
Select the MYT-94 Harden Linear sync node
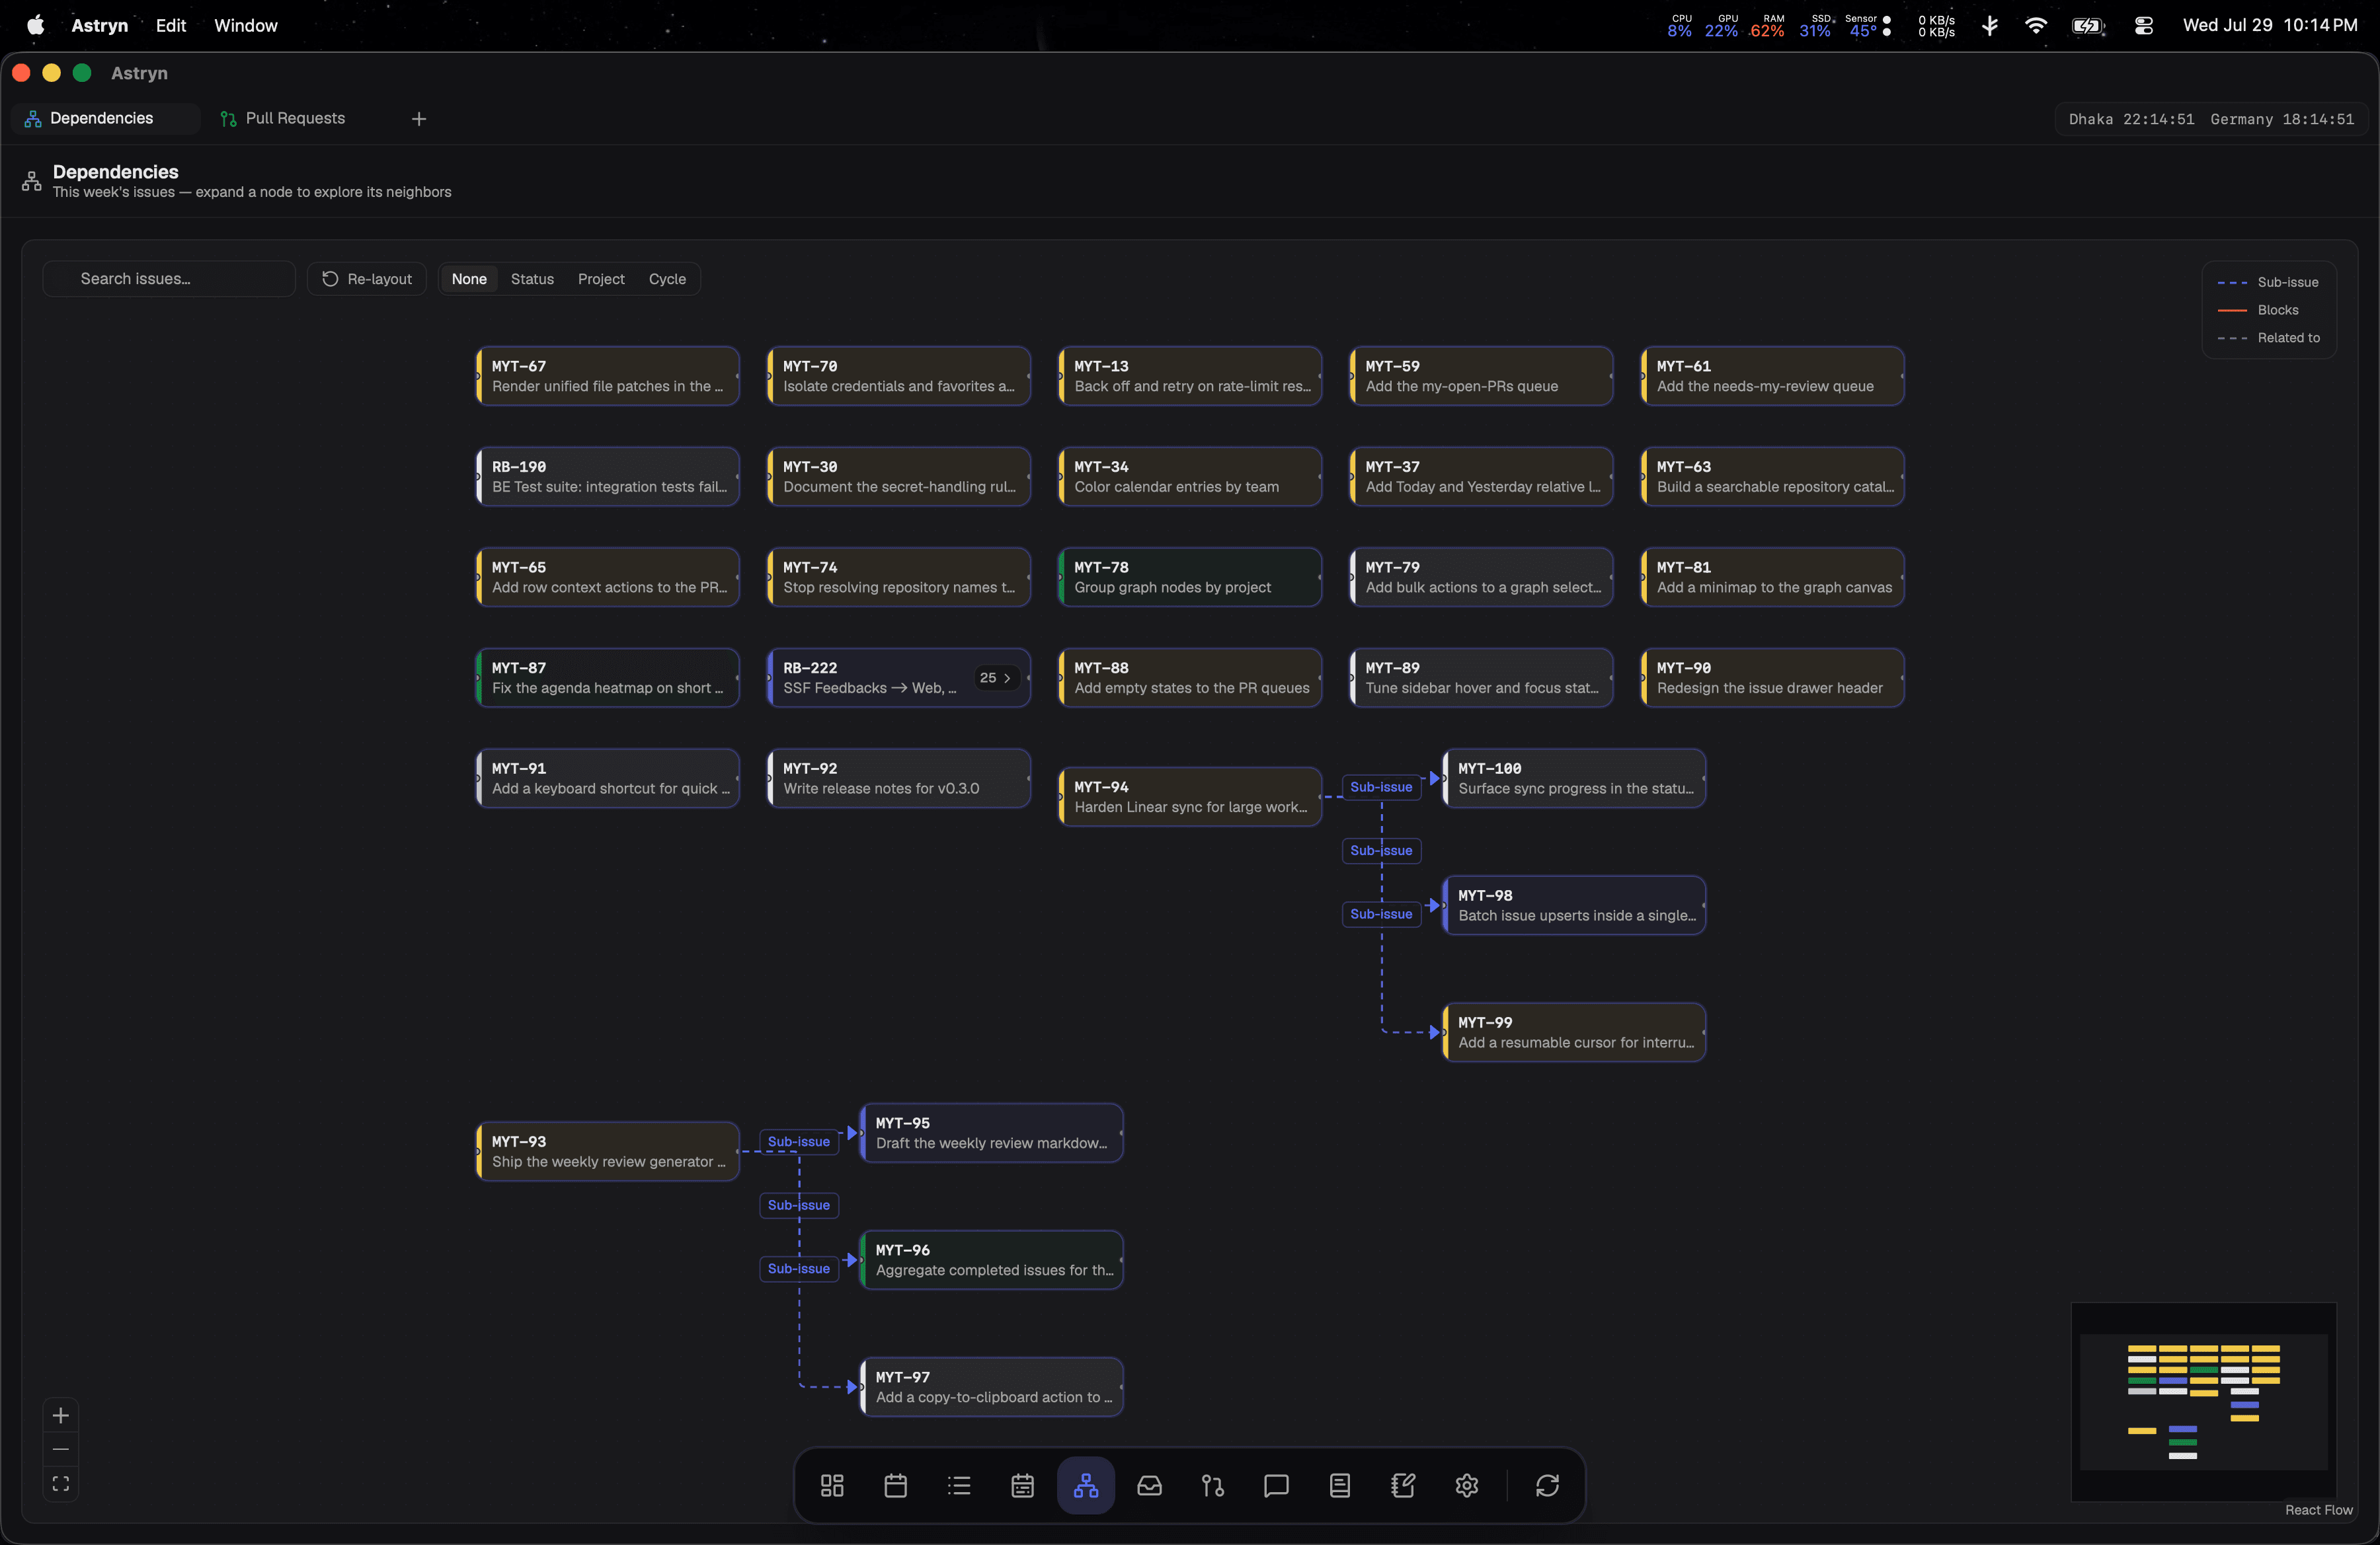pyautogui.click(x=1190, y=796)
